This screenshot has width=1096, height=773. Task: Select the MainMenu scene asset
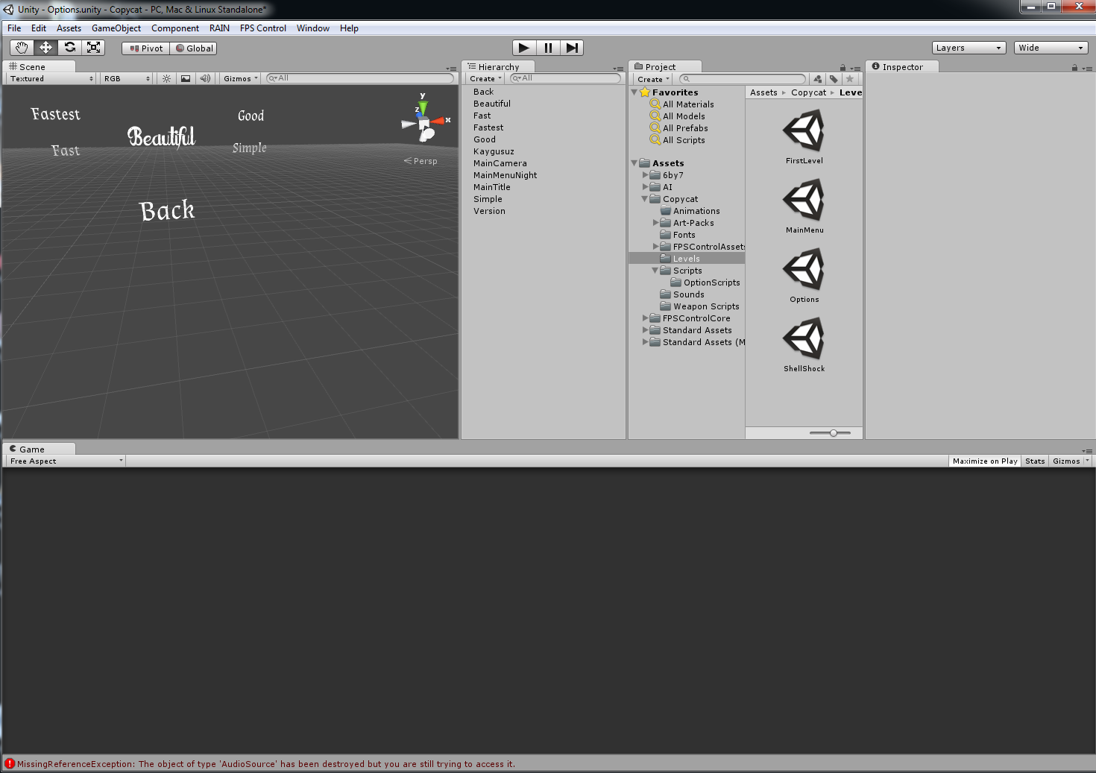pyautogui.click(x=804, y=206)
